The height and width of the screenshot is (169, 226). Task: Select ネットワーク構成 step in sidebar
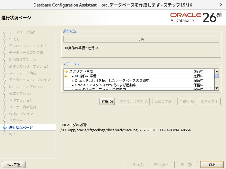(23, 73)
